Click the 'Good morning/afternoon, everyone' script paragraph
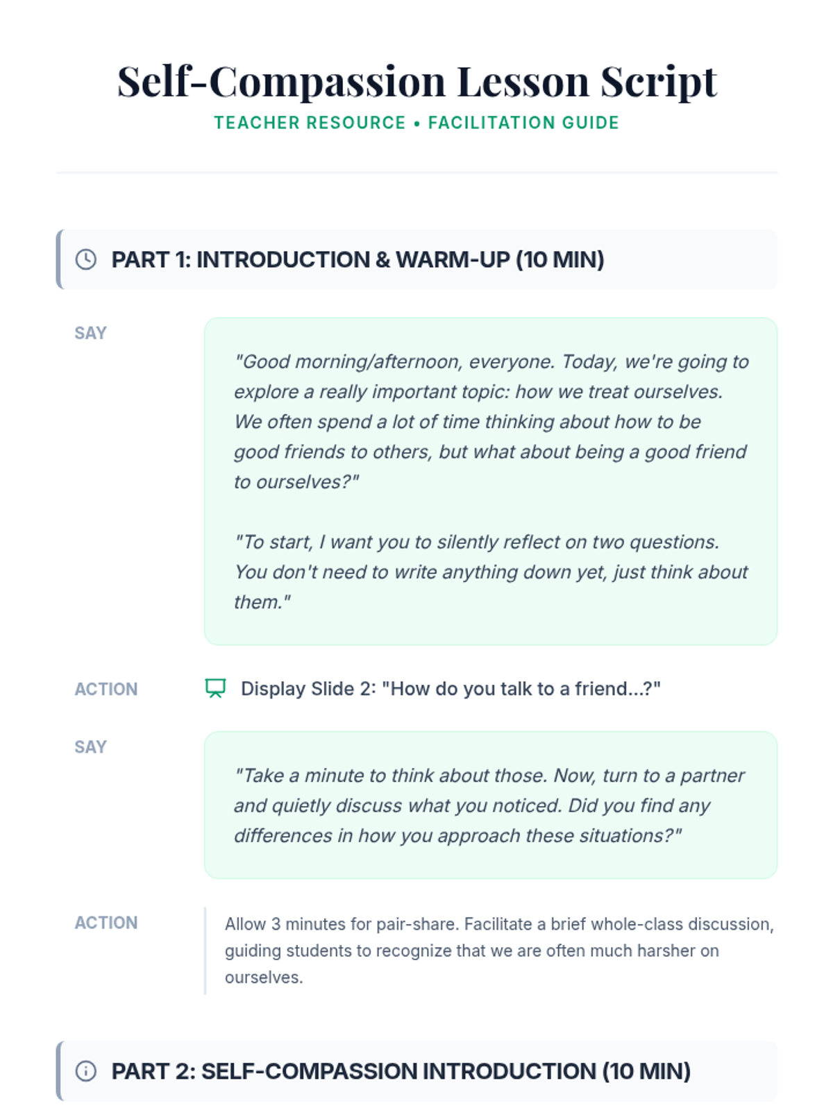 pos(490,421)
